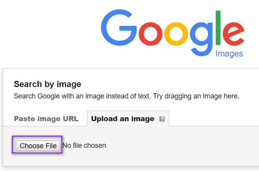Click the word Google in the description text
This screenshot has height=171, width=259.
[48, 96]
